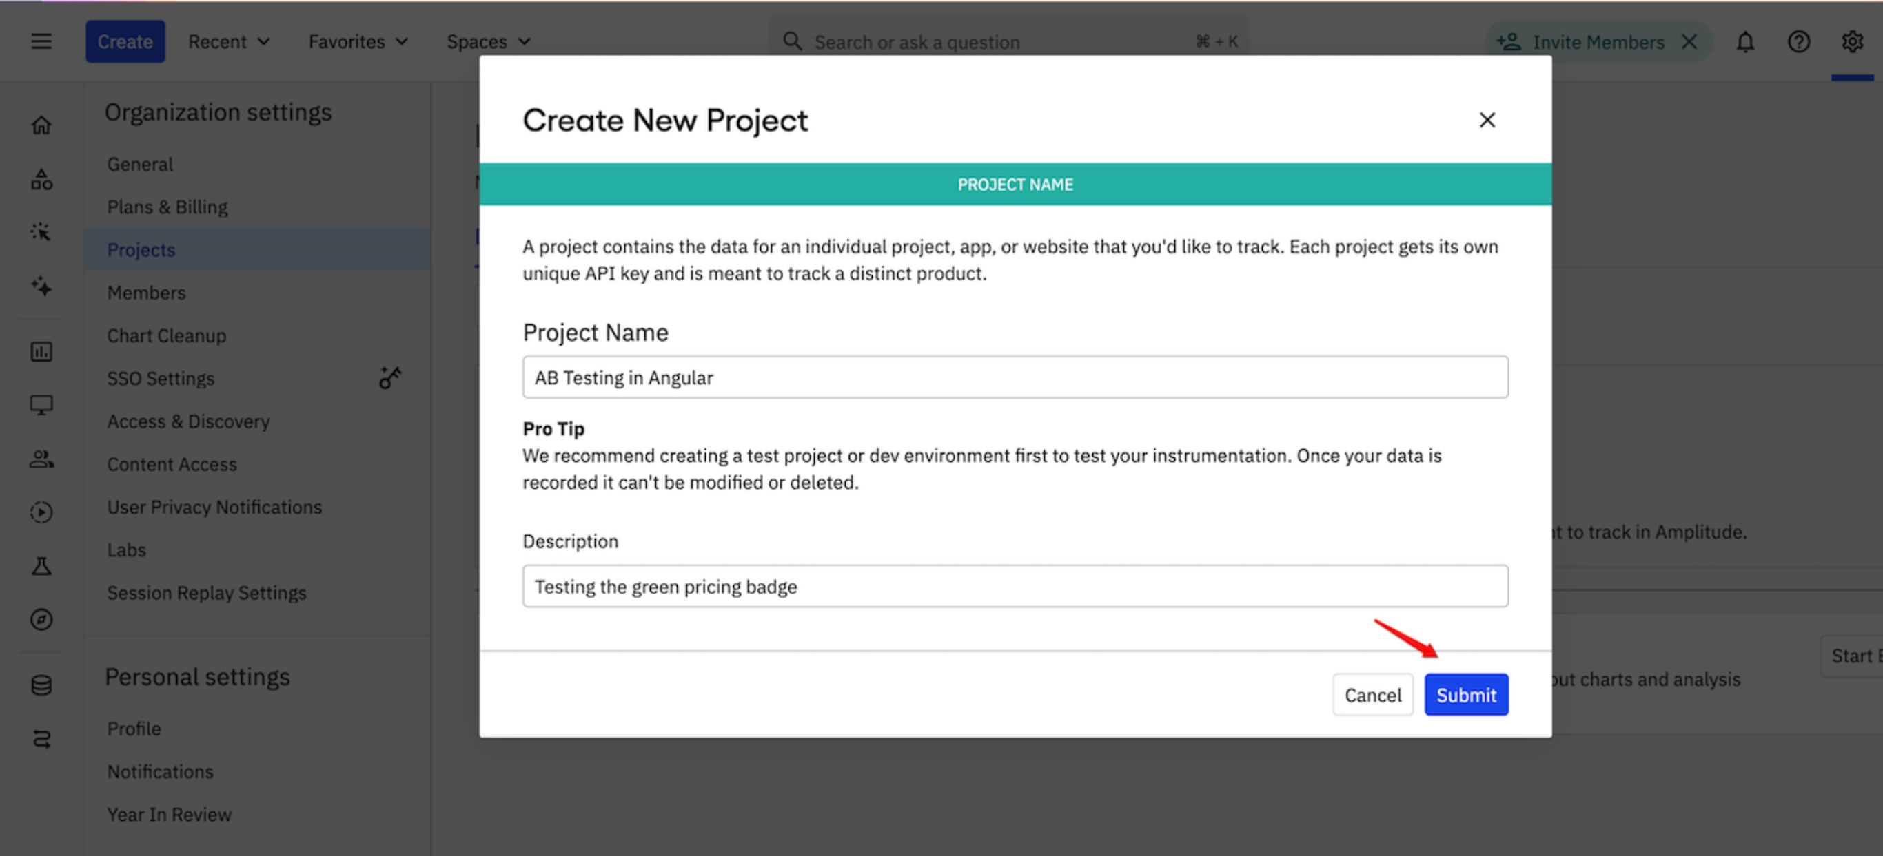Open the Events click-cursor icon
1883x856 pixels.
click(x=41, y=231)
